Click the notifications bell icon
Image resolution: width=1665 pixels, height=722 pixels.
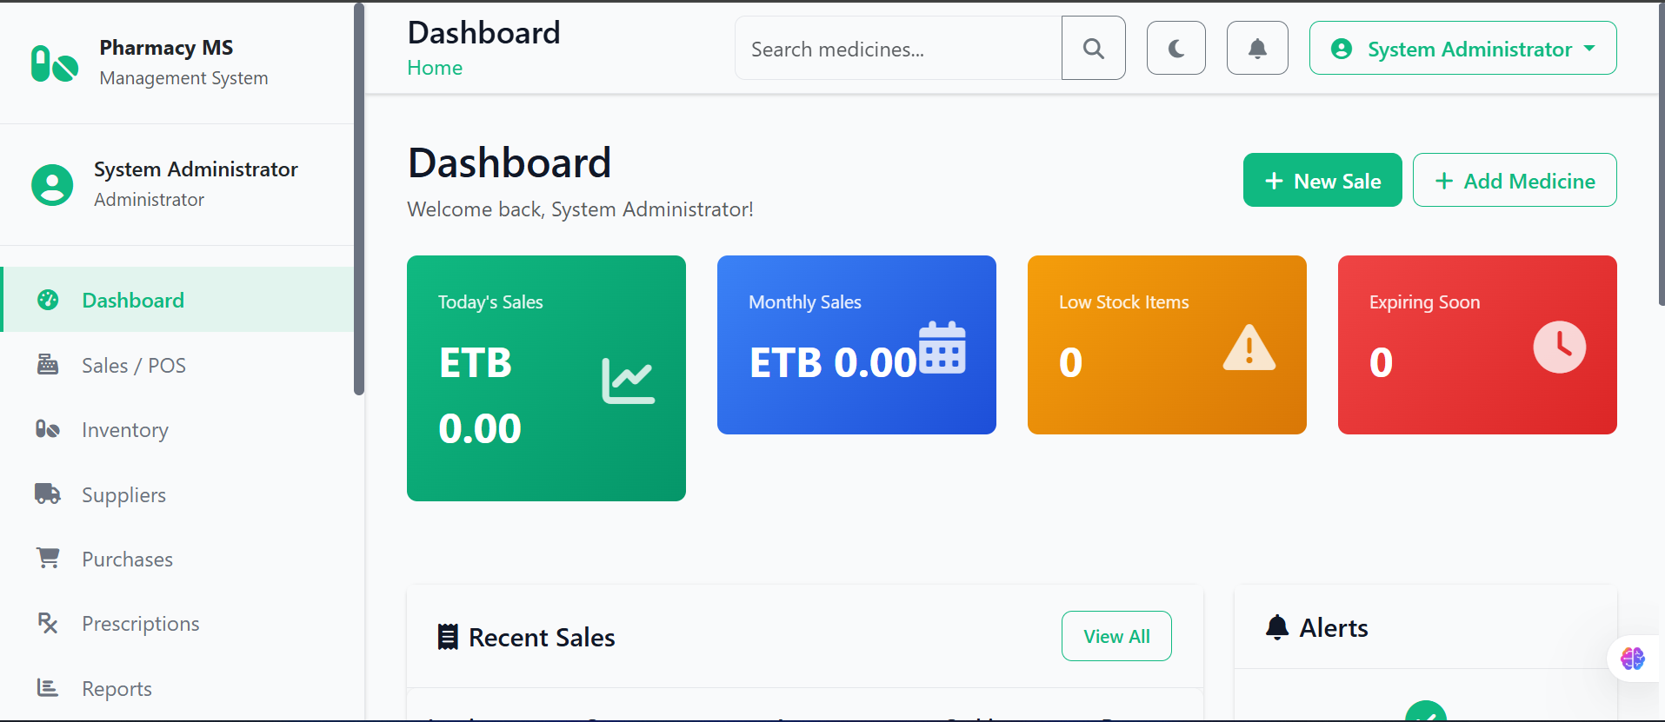pos(1256,48)
